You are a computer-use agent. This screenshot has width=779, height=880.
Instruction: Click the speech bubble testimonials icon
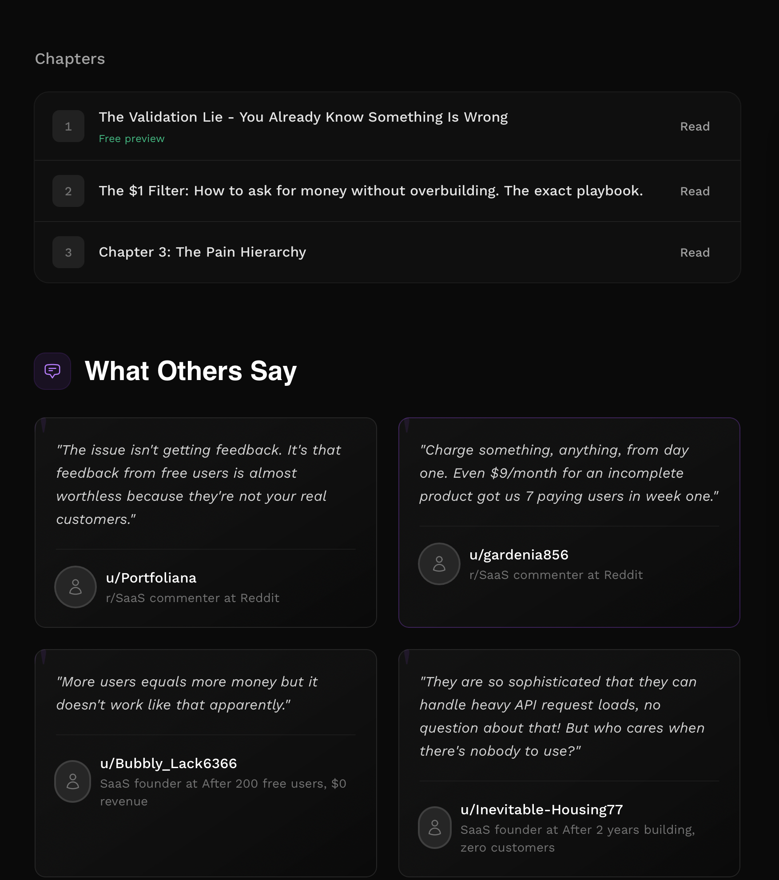click(52, 371)
